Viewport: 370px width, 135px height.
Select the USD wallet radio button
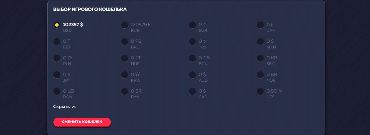coord(57,25)
